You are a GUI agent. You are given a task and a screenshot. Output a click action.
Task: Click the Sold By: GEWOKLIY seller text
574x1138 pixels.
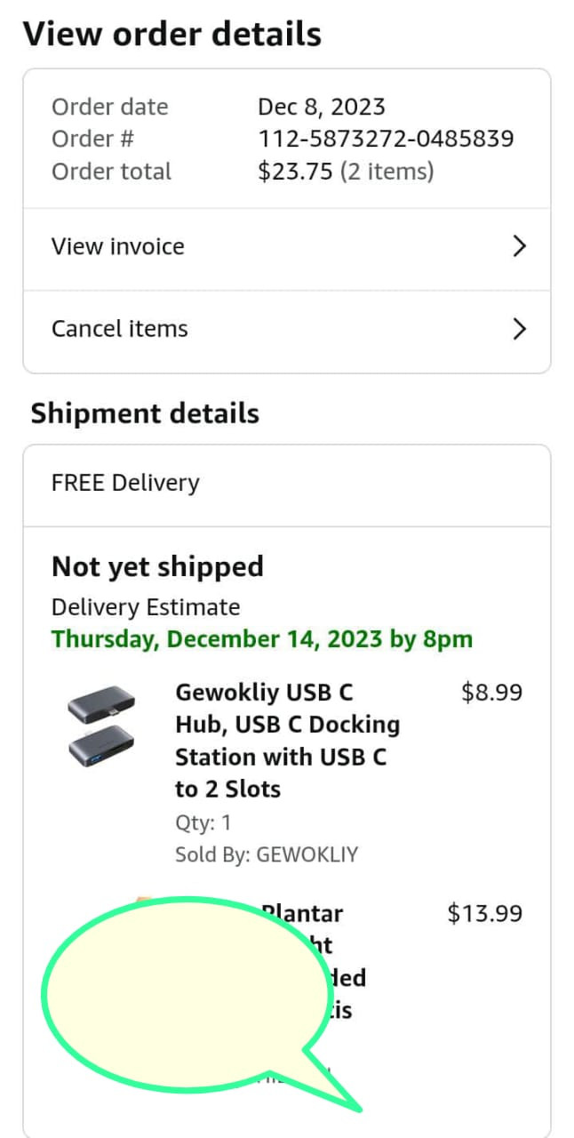tap(267, 855)
